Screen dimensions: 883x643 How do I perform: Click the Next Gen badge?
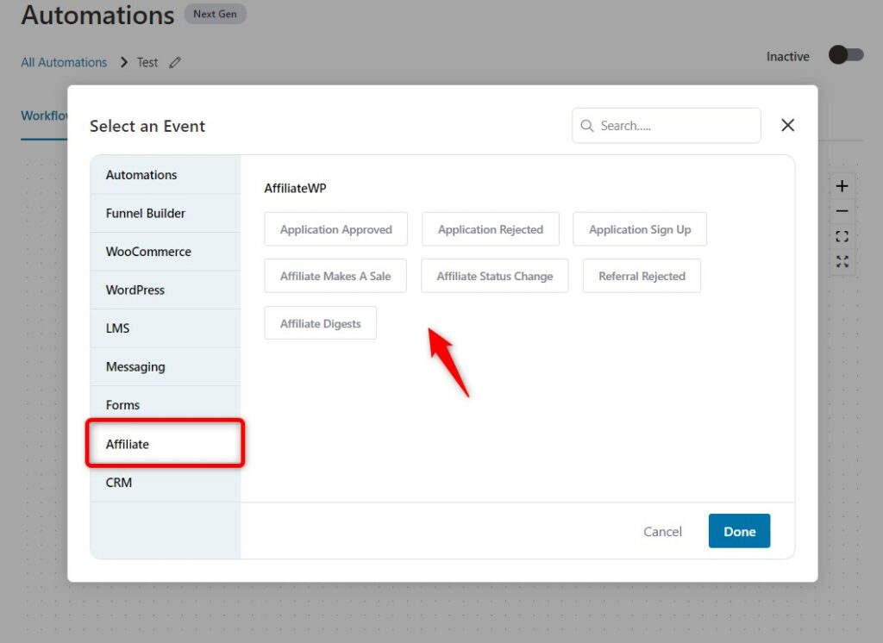(x=215, y=14)
